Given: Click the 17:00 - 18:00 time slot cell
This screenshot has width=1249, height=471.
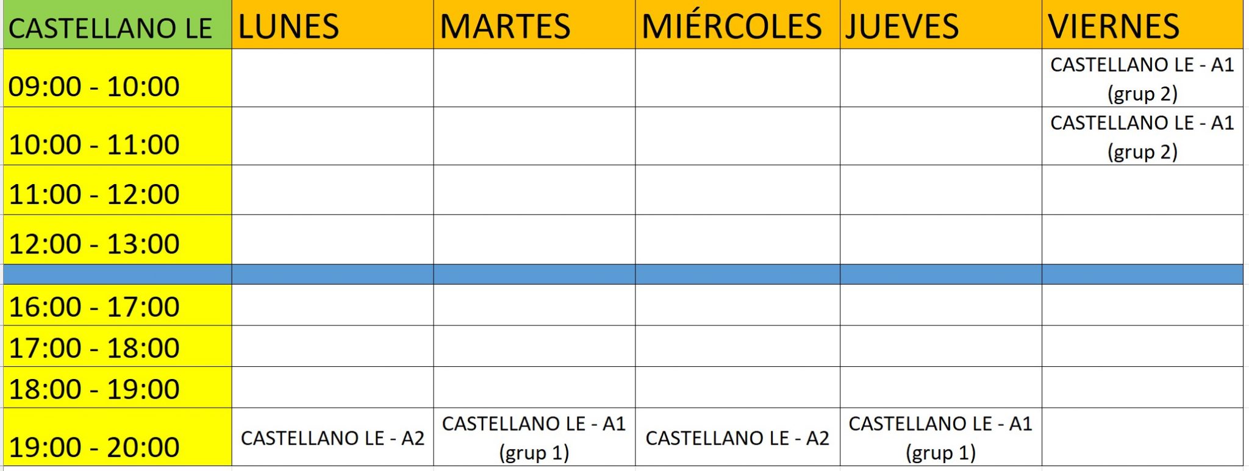Looking at the screenshot, I should tap(117, 347).
